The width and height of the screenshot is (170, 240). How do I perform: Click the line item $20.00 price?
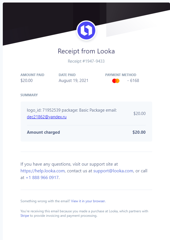(x=139, y=114)
